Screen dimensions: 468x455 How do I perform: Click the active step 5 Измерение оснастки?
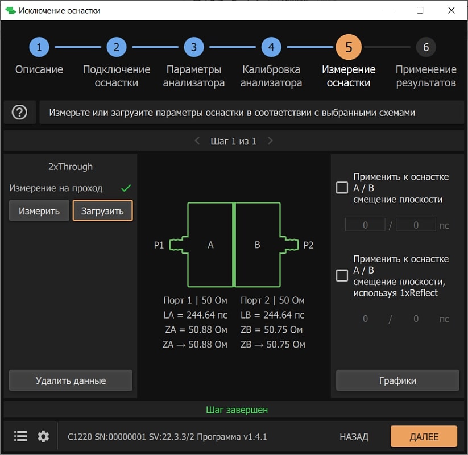pyautogui.click(x=348, y=47)
